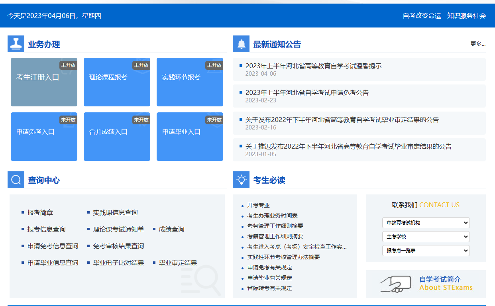The width and height of the screenshot is (495, 306).
Task: Expand the 主考学校 dropdown
Action: tap(426, 237)
